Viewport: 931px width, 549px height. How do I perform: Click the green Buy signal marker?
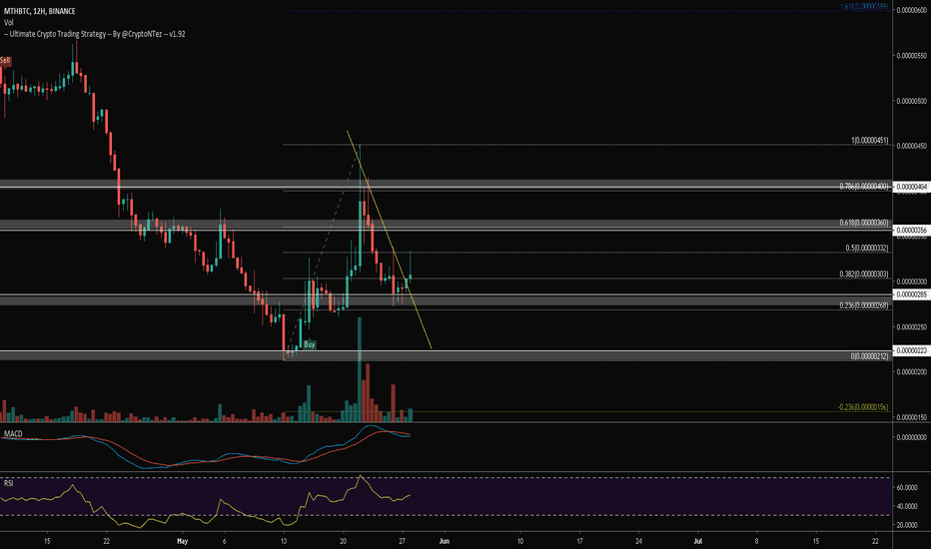click(x=310, y=344)
